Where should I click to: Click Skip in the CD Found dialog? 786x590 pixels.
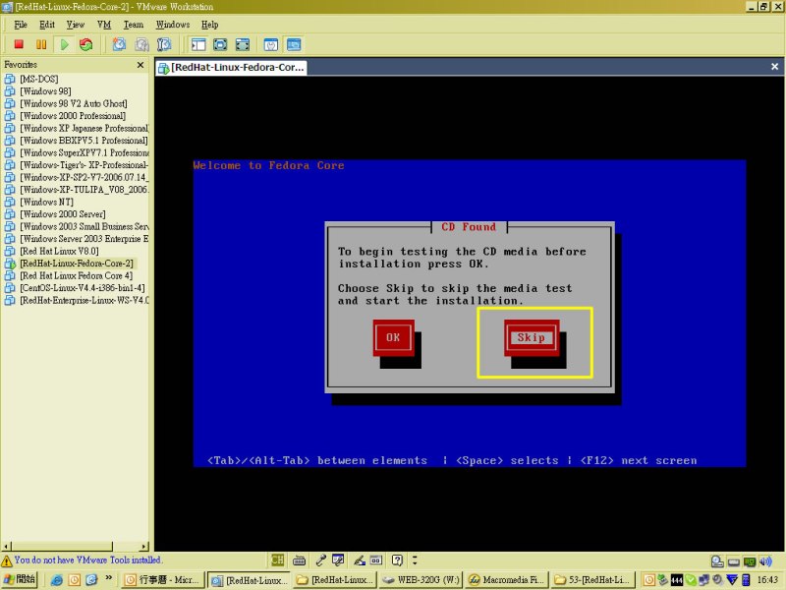pos(532,337)
